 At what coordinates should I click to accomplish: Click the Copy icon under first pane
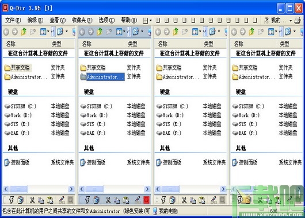(41, 200)
